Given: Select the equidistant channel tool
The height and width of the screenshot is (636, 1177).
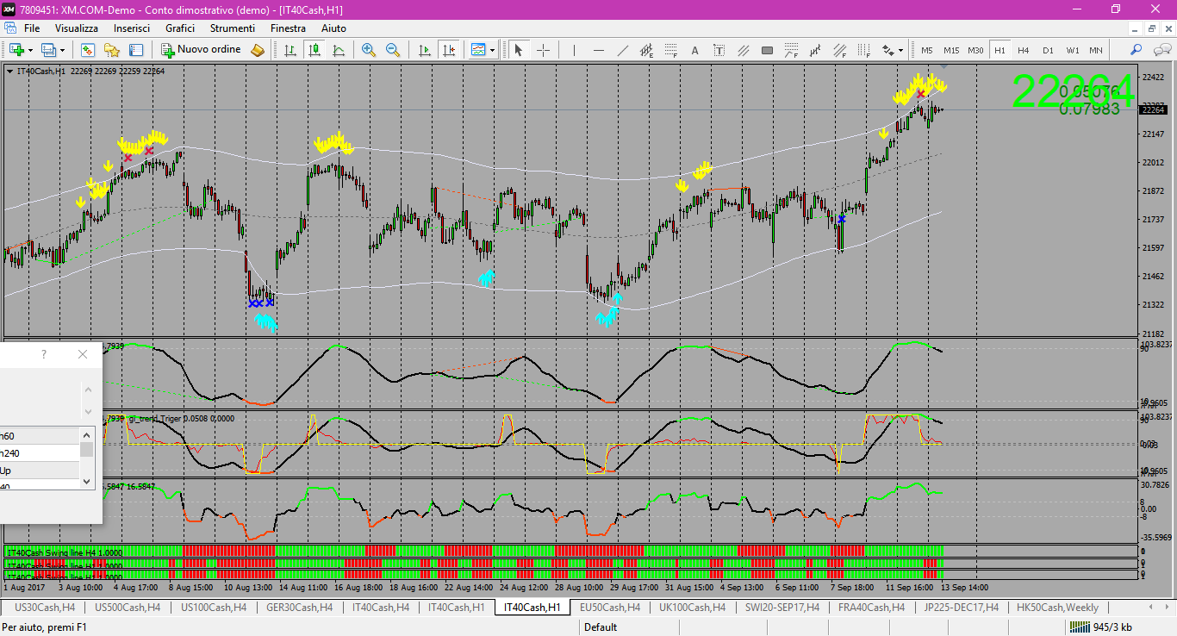Looking at the screenshot, I should [646, 50].
